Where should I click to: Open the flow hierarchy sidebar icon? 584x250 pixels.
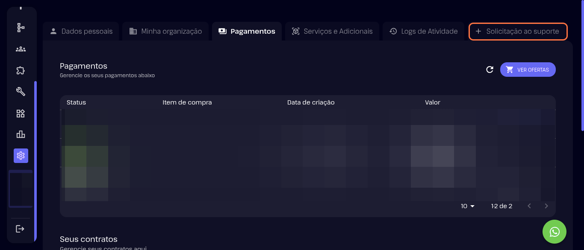click(x=21, y=28)
